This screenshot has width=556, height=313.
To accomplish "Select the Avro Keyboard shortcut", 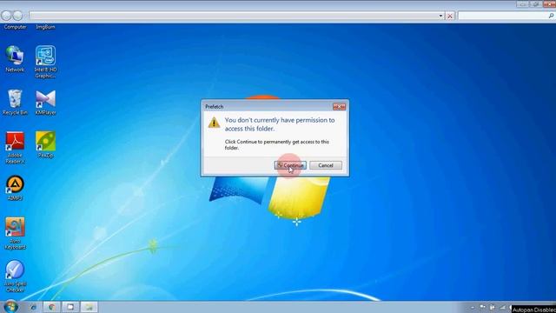I will (x=15, y=233).
